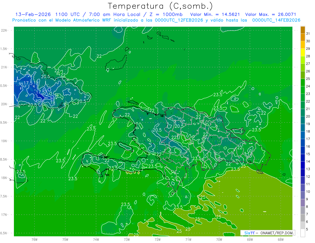This screenshot has width=315, height=243.
Task: Click the color scale label "15"
Action: [308, 154]
